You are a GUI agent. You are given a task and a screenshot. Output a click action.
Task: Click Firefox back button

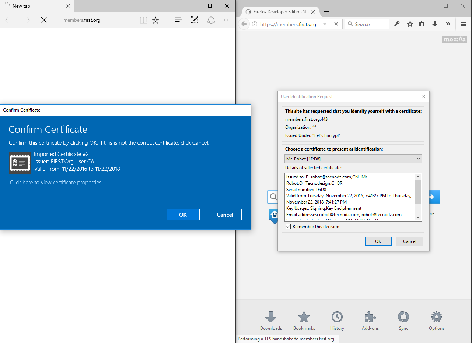click(244, 24)
